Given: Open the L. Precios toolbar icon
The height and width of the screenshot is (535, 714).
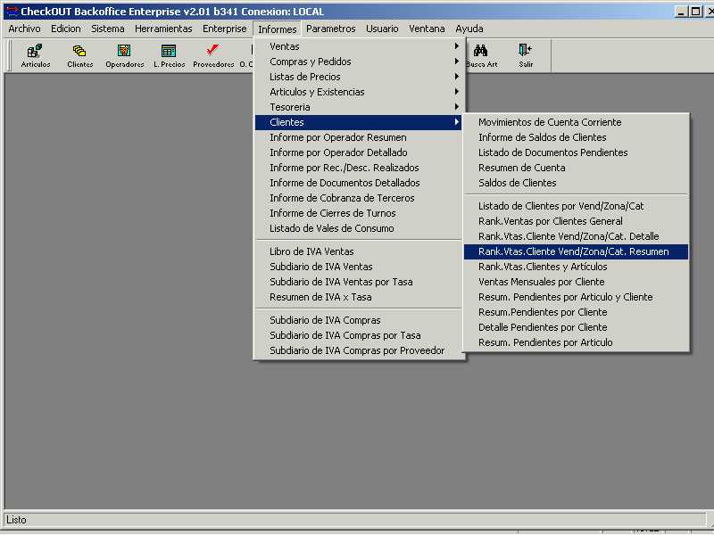Looking at the screenshot, I should click(x=169, y=55).
